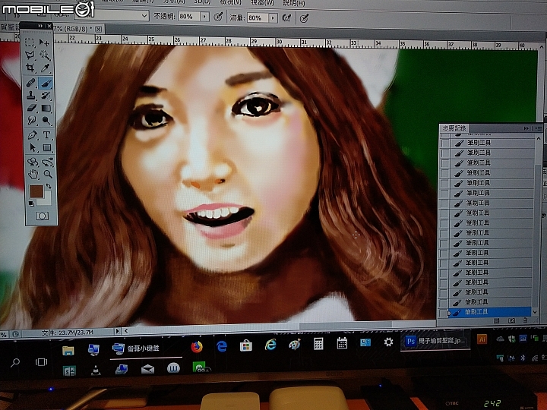
Task: Select the Magic Wand tool
Action: [45, 55]
